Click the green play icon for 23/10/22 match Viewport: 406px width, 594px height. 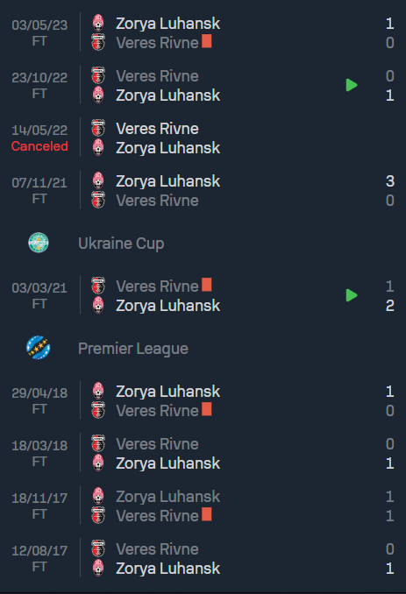[x=352, y=85]
